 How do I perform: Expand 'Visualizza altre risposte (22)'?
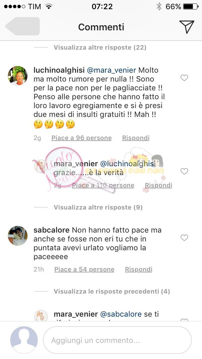tap(100, 47)
